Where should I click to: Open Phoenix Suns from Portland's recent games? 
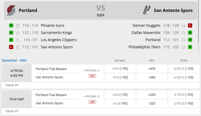pyautogui.click(x=52, y=26)
